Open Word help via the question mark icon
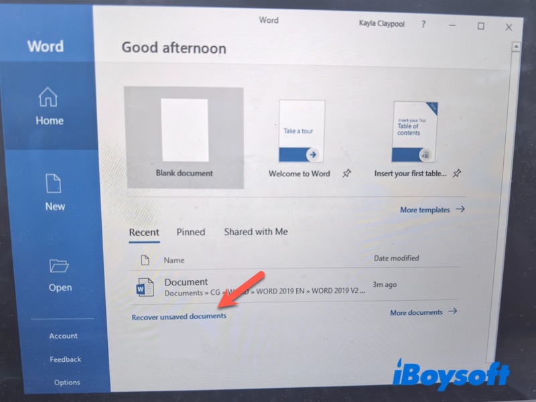Screen dimensions: 536x402 pos(423,23)
